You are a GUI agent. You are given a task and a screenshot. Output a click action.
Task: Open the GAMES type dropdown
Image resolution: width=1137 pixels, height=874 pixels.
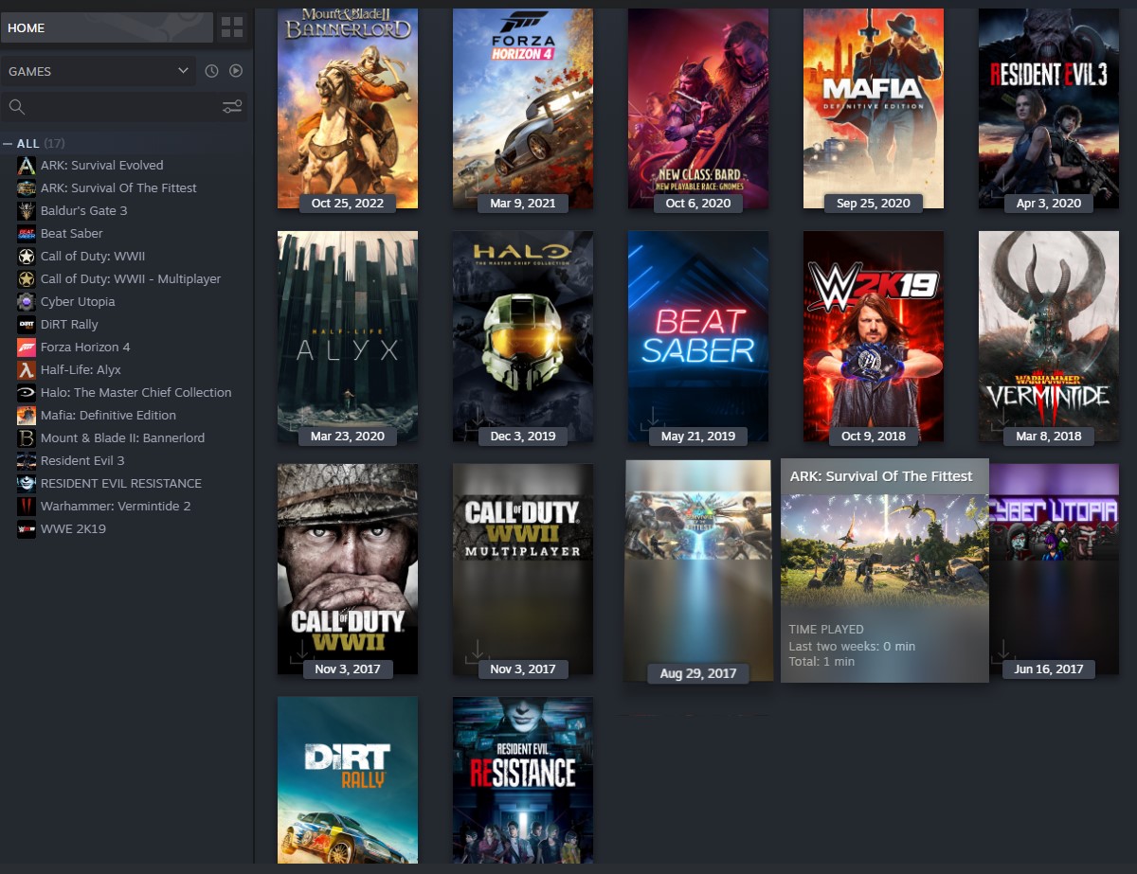point(99,71)
